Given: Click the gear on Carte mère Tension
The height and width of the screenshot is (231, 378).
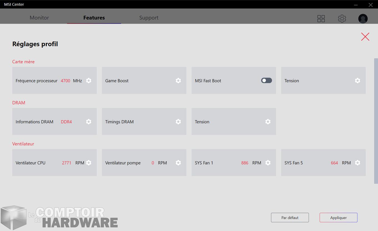Looking at the screenshot, I should 357,81.
